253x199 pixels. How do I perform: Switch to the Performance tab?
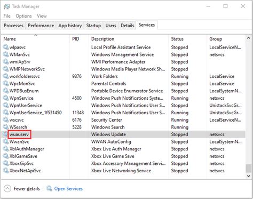[41, 26]
